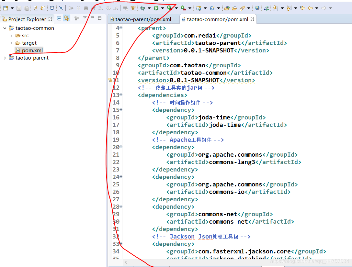This screenshot has width=352, height=267.
Task: Click the Save toolbar icon
Action: [19, 8]
